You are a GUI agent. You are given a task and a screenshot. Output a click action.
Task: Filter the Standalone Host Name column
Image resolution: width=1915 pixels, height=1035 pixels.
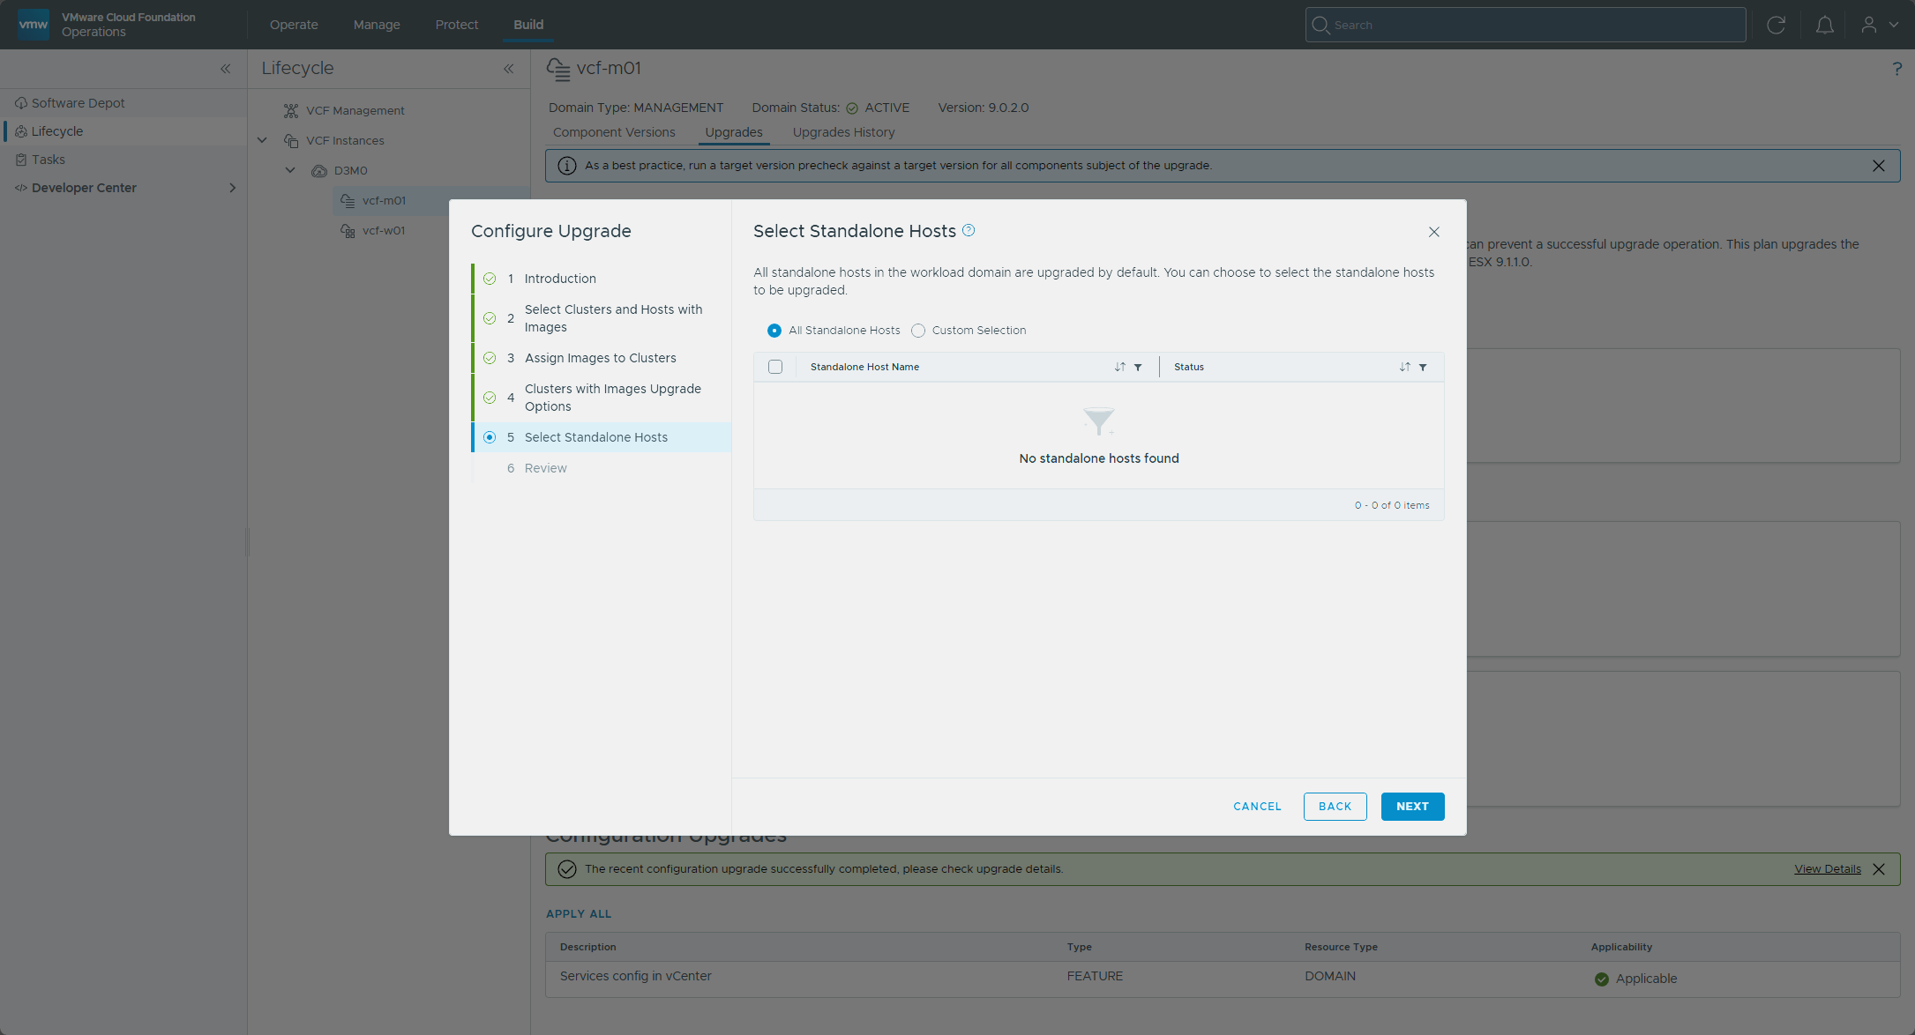1138,368
